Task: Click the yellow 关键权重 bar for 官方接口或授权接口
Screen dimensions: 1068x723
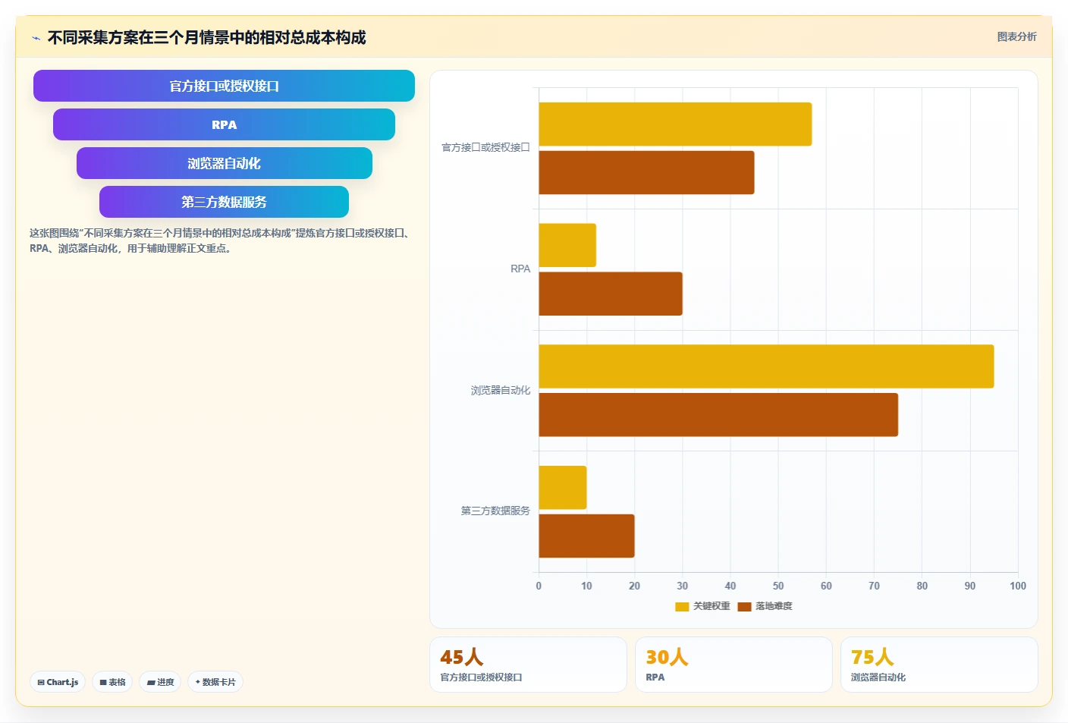Action: click(675, 124)
